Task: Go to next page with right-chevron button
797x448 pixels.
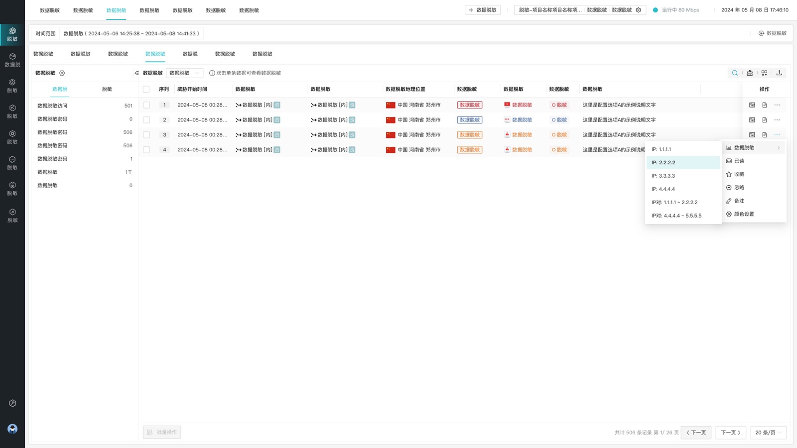Action: coord(731,433)
